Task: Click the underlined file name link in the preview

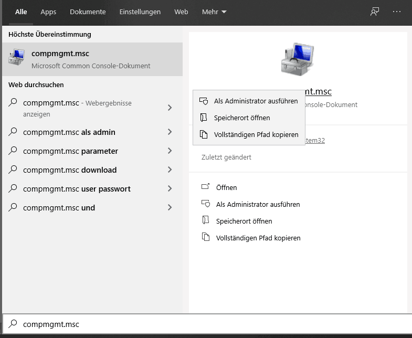Action: pyautogui.click(x=318, y=91)
